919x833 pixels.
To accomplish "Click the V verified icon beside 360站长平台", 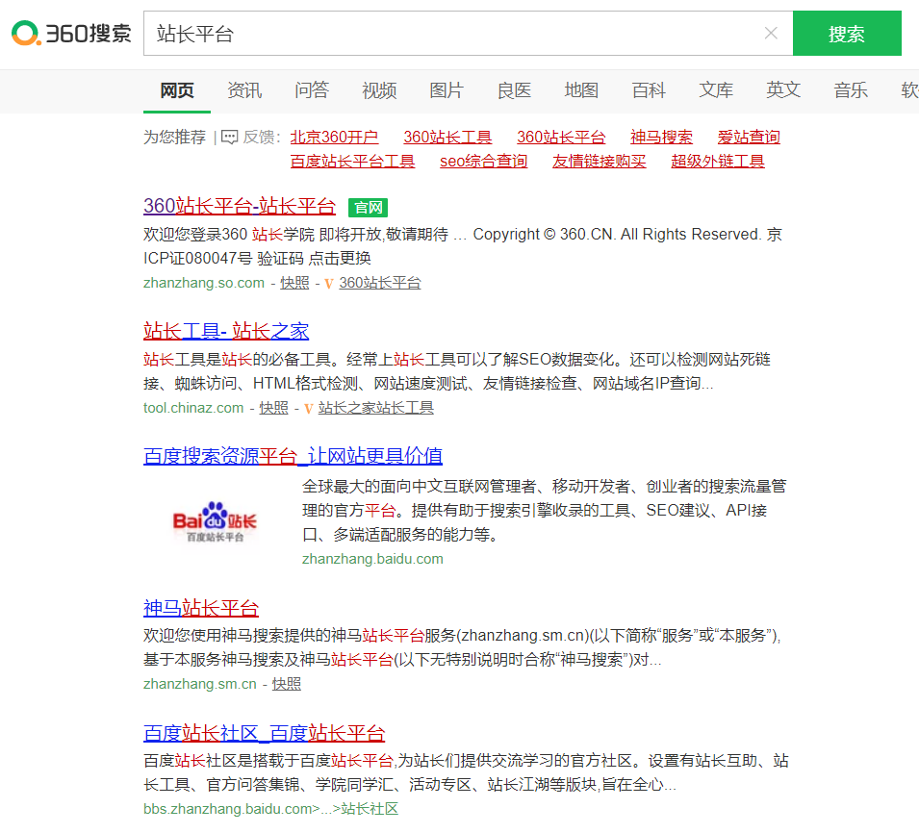I will click(329, 284).
